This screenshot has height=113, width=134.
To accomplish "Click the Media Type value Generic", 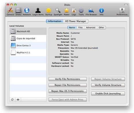I will pos(74,45).
